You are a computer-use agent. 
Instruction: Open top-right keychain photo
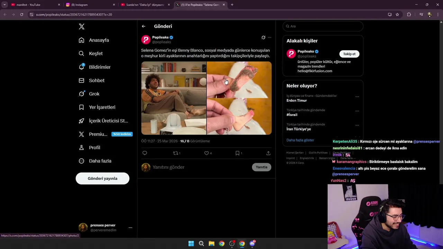pyautogui.click(x=239, y=80)
